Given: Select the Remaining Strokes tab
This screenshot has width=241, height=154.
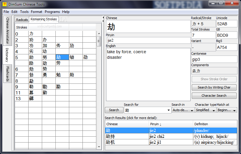Looking at the screenshot, I should 44,19.
